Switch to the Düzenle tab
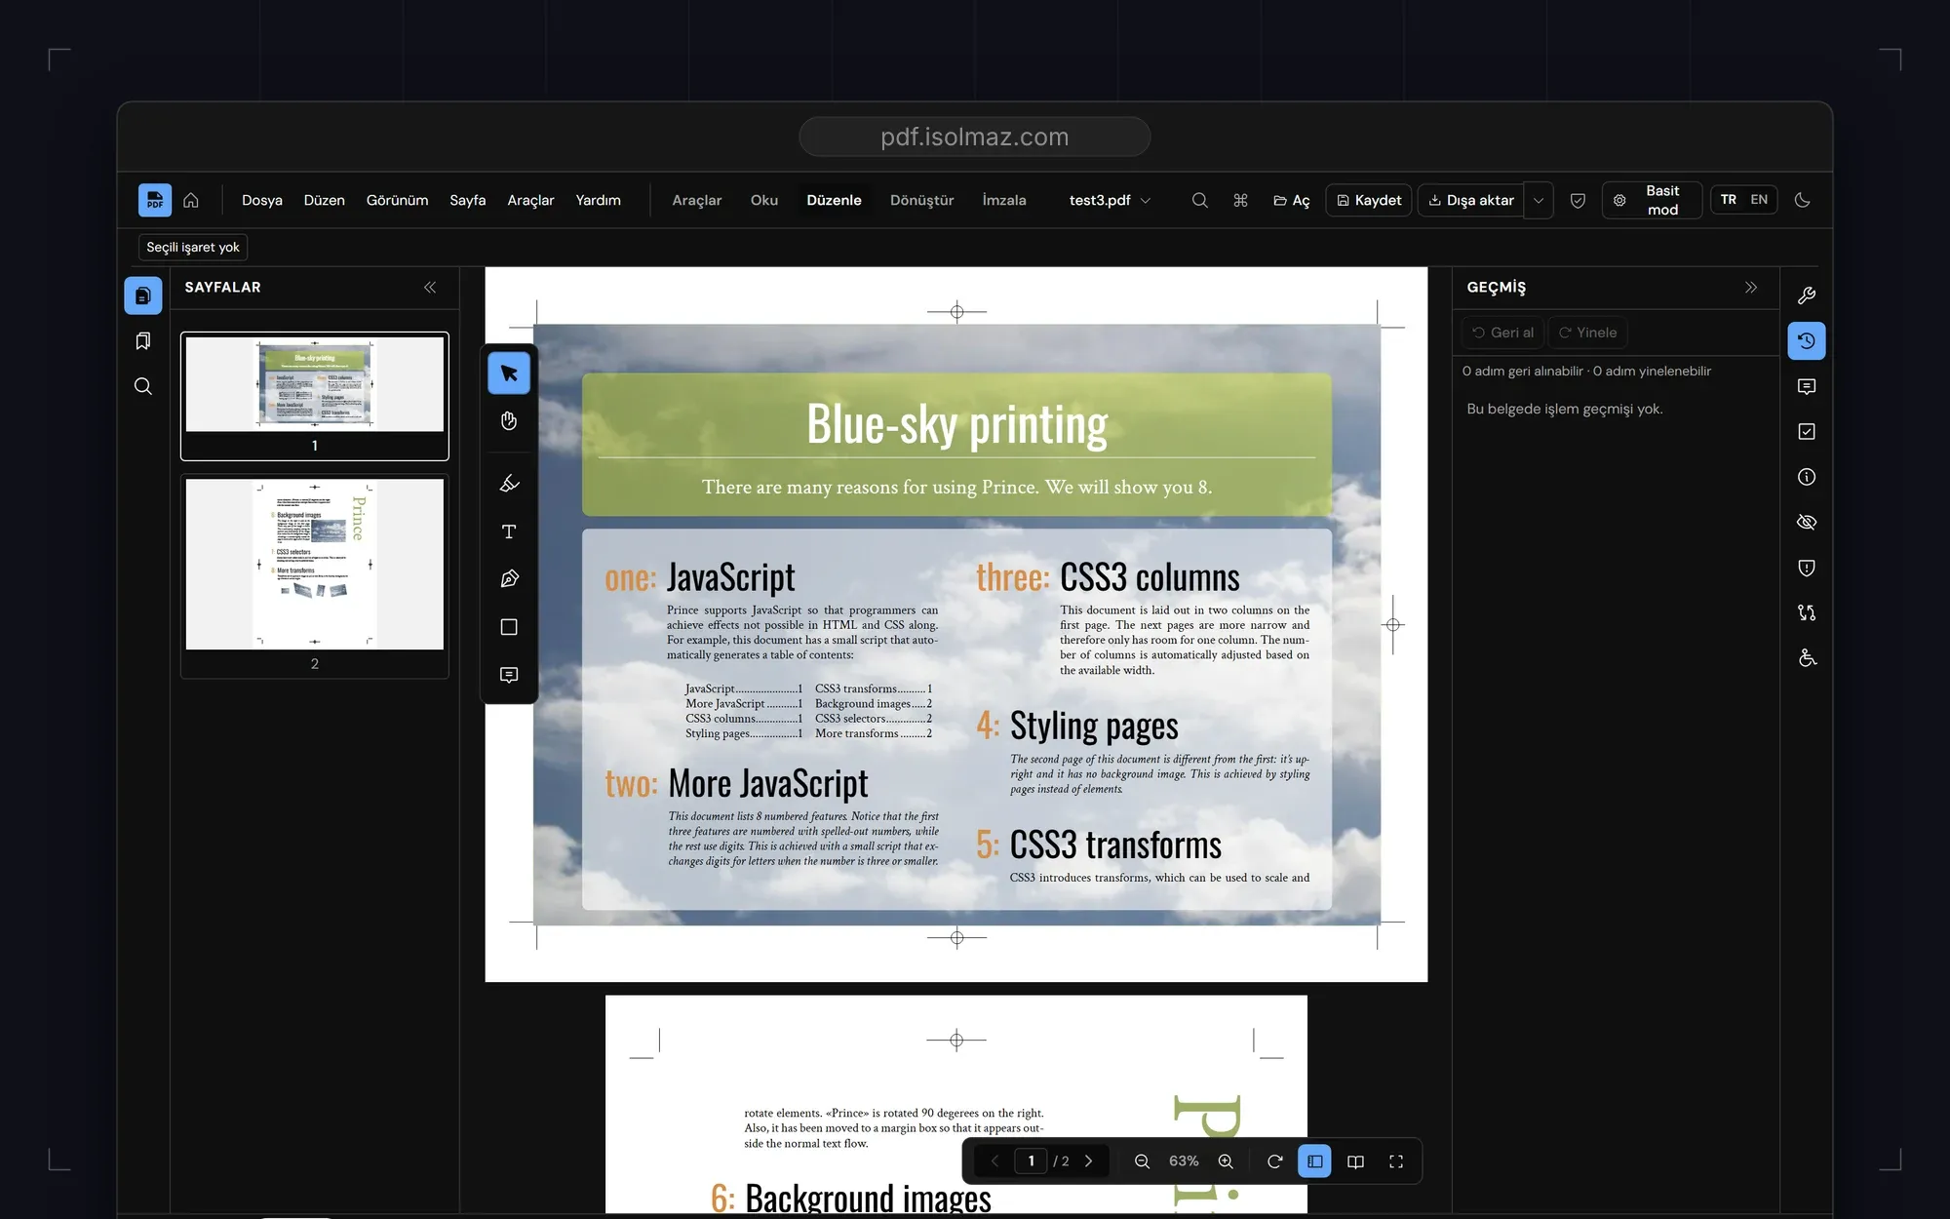 (x=835, y=200)
